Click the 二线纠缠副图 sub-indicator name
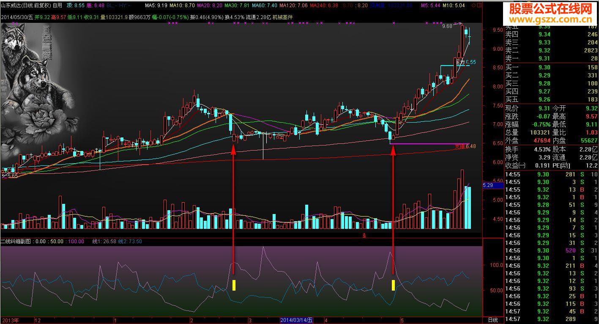This screenshot has height=324, width=599. [16, 242]
